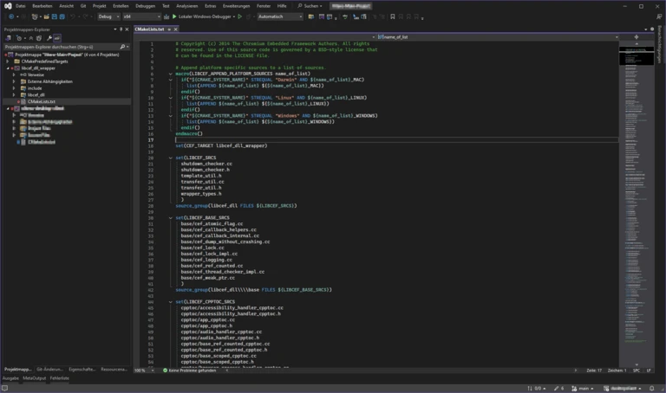This screenshot has width=666, height=393.
Task: Click the pending changes pencil indicator
Action: click(x=559, y=389)
